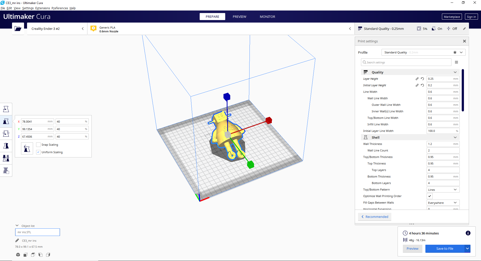Image resolution: width=481 pixels, height=261 pixels.
Task: Open the Generic PLA material selector
Action: [221, 29]
